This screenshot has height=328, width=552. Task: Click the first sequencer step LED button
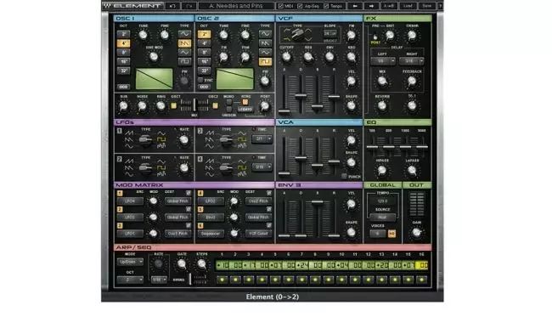222,280
